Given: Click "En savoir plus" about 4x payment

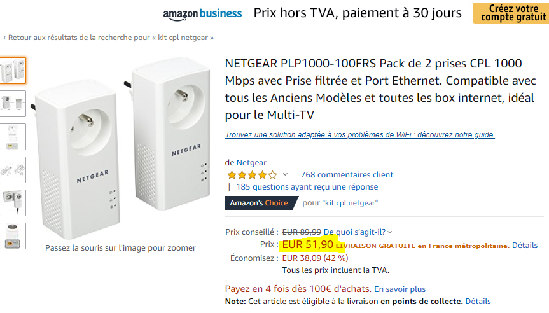Looking at the screenshot, I should [x=400, y=289].
